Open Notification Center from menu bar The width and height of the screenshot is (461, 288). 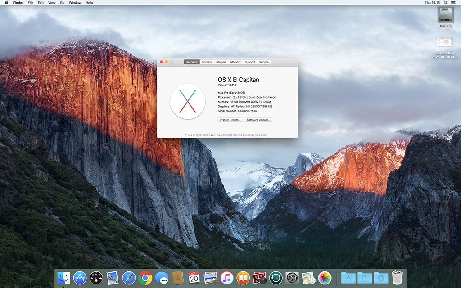tap(454, 3)
